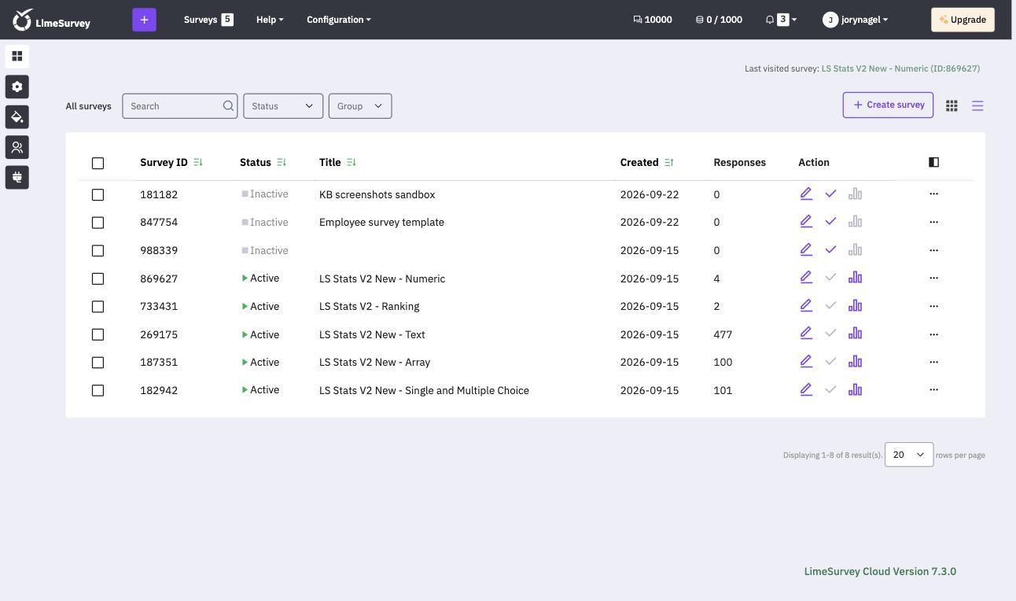Select checkbox for survey 733431

[98, 307]
